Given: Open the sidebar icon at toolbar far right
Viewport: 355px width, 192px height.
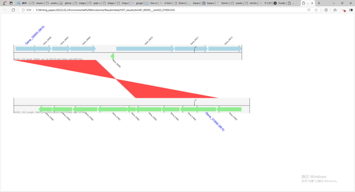Looking at the screenshot, I should (x=350, y=9).
